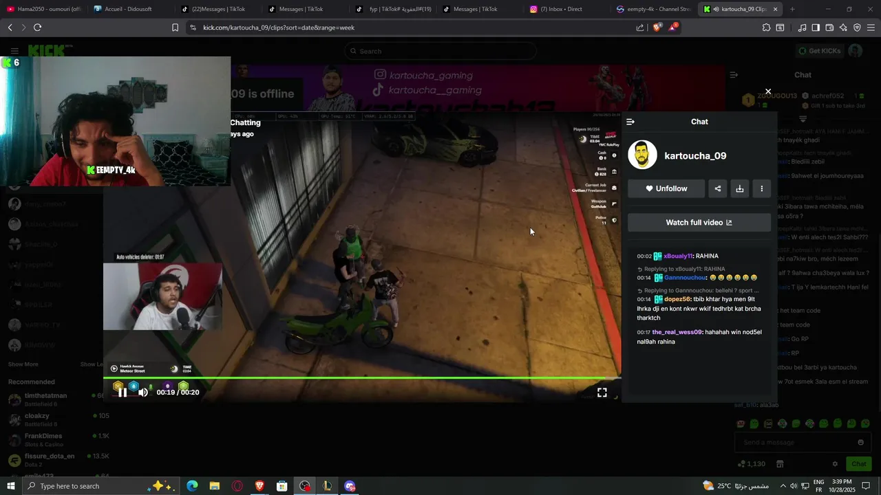
Task: Open Gannnouchou user in clip chat
Action: tap(686, 278)
